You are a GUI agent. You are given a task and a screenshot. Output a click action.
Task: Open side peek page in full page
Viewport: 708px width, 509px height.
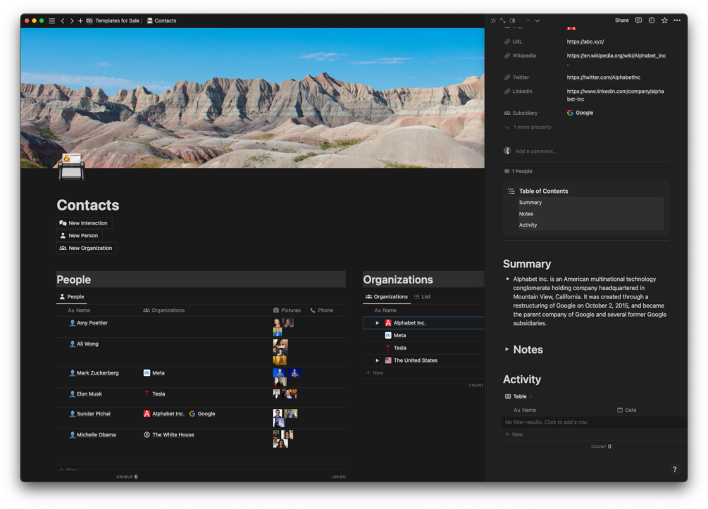point(502,20)
